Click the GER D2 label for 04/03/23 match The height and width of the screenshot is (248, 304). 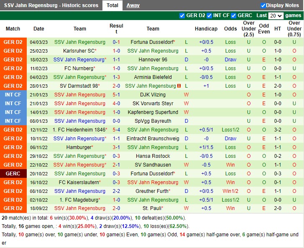click(x=13, y=42)
